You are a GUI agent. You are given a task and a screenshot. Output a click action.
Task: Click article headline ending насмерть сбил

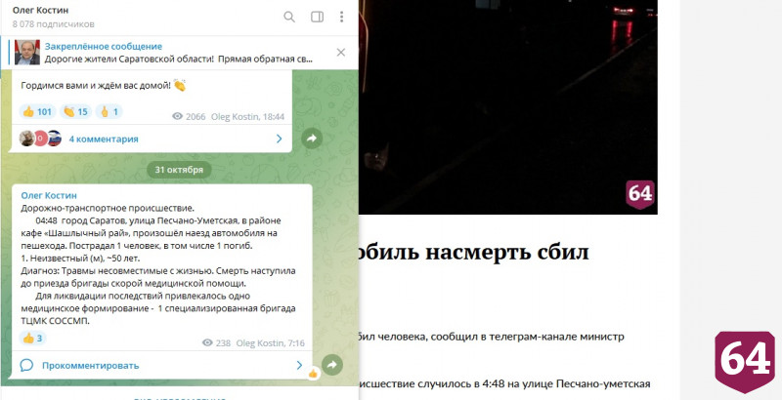(474, 253)
